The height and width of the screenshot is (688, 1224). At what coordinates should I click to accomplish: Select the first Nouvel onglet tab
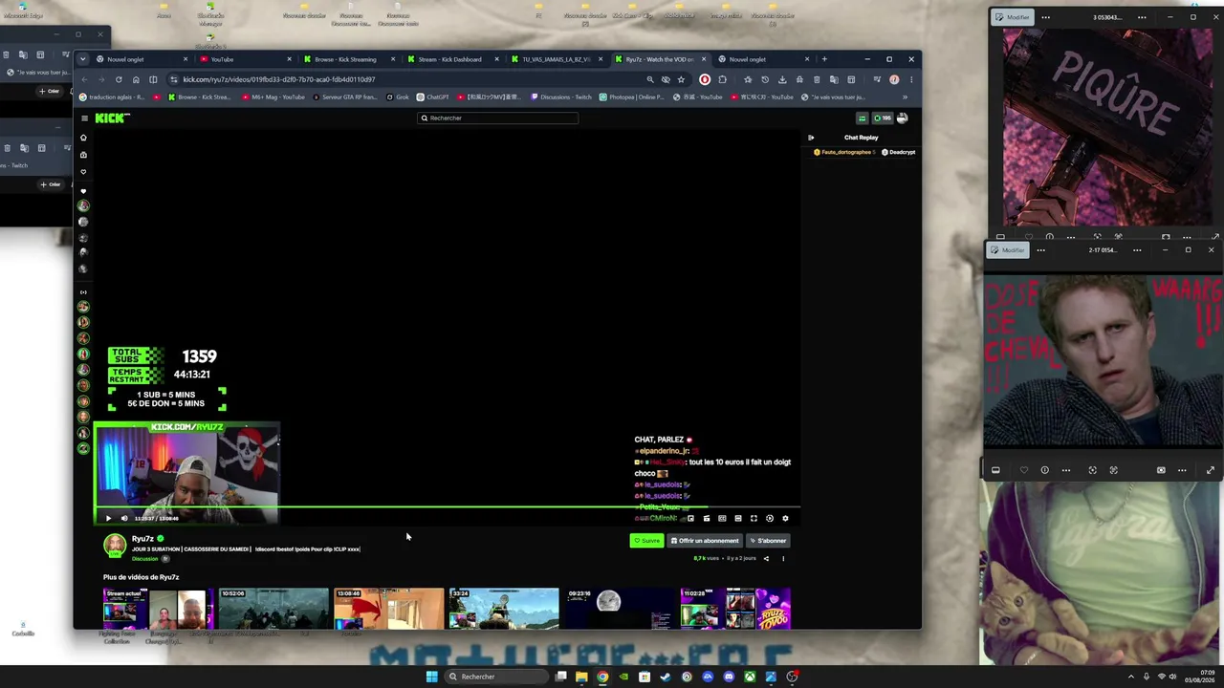pos(142,59)
